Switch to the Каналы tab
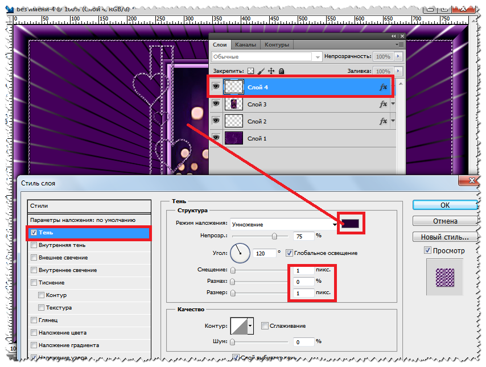This screenshot has width=486, height=367. [x=245, y=44]
